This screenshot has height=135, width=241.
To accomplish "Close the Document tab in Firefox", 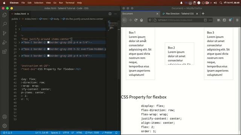I will (x=157, y=13).
